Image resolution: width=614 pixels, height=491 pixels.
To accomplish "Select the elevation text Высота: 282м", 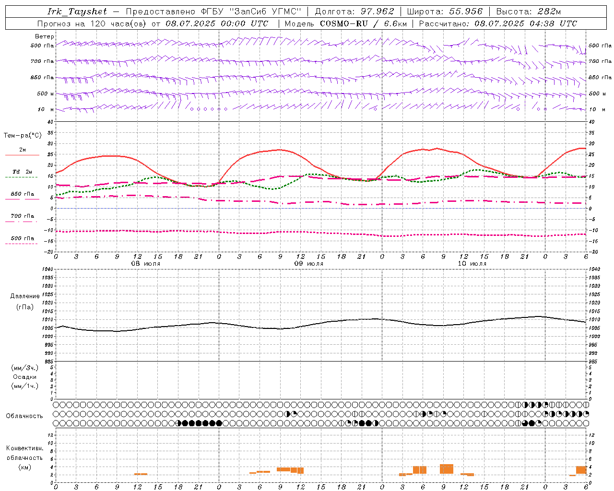I will click(x=529, y=12).
